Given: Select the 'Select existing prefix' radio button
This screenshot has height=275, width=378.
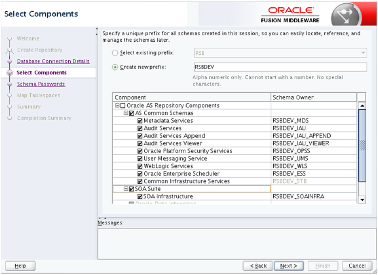Looking at the screenshot, I should coord(115,53).
